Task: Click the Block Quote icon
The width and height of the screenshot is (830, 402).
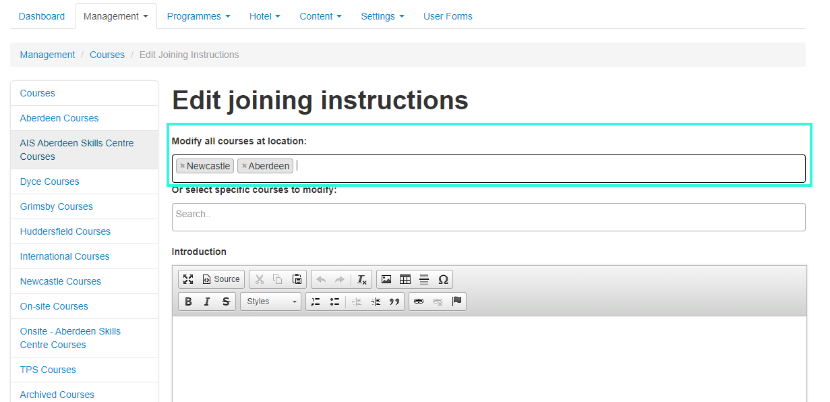Action: pyautogui.click(x=394, y=301)
